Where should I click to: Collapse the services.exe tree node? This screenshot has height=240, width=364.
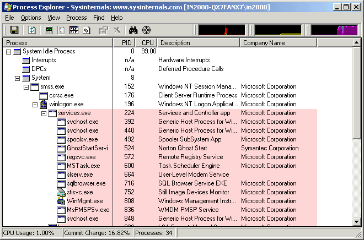44,113
